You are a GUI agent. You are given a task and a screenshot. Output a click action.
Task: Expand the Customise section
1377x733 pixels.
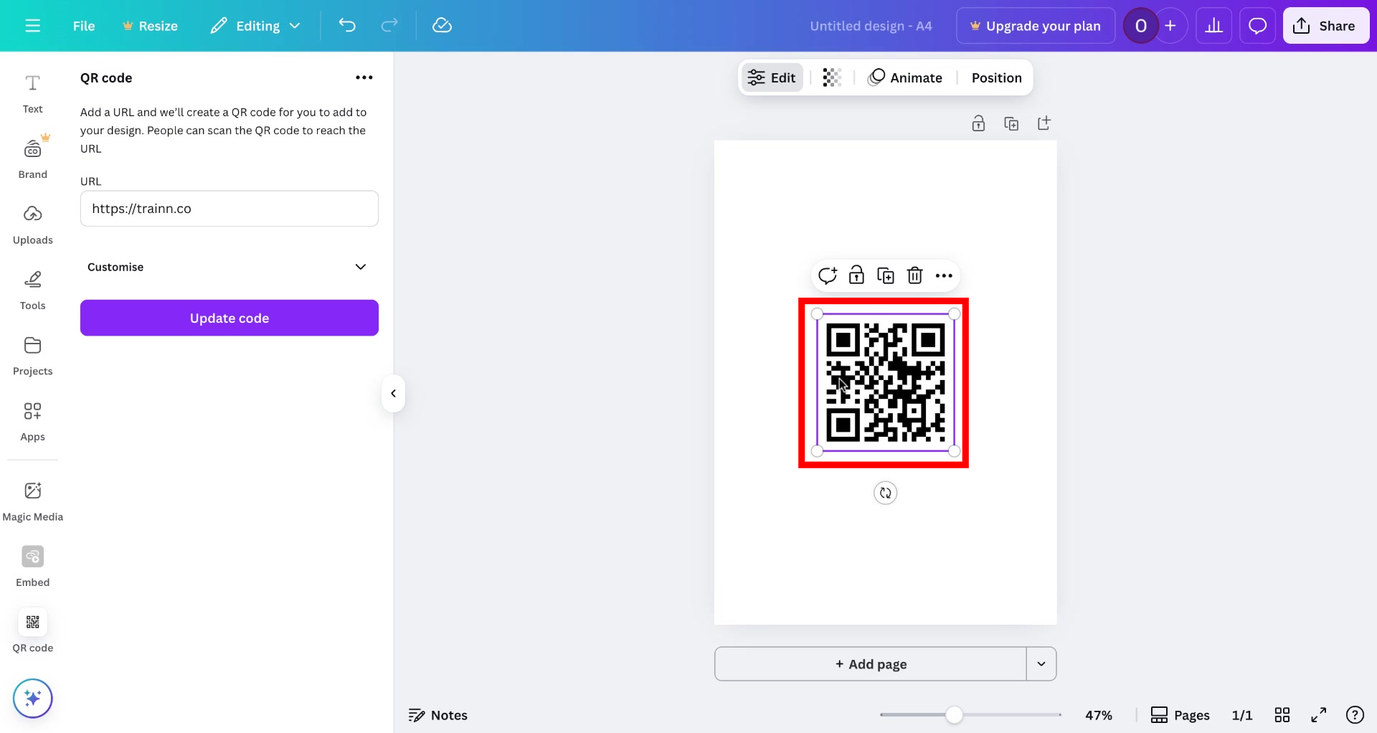[x=229, y=266]
